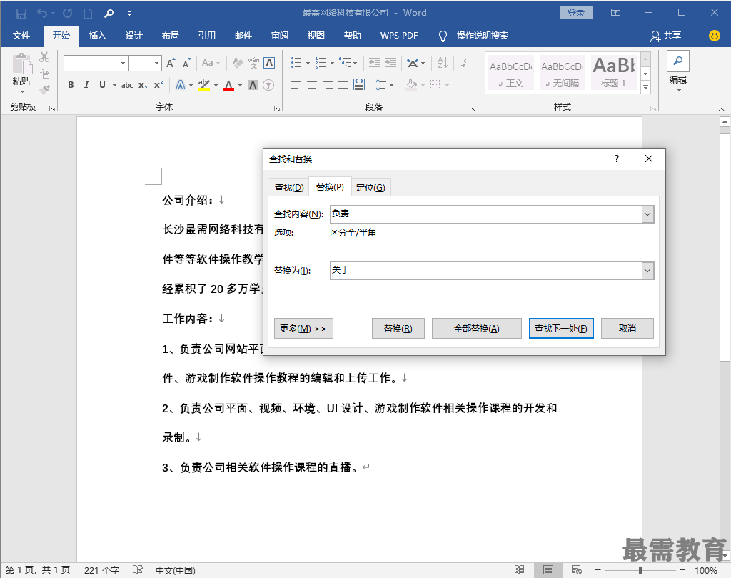Toggle align left for paragraph
Viewport: 731px width, 578px height.
(296, 85)
